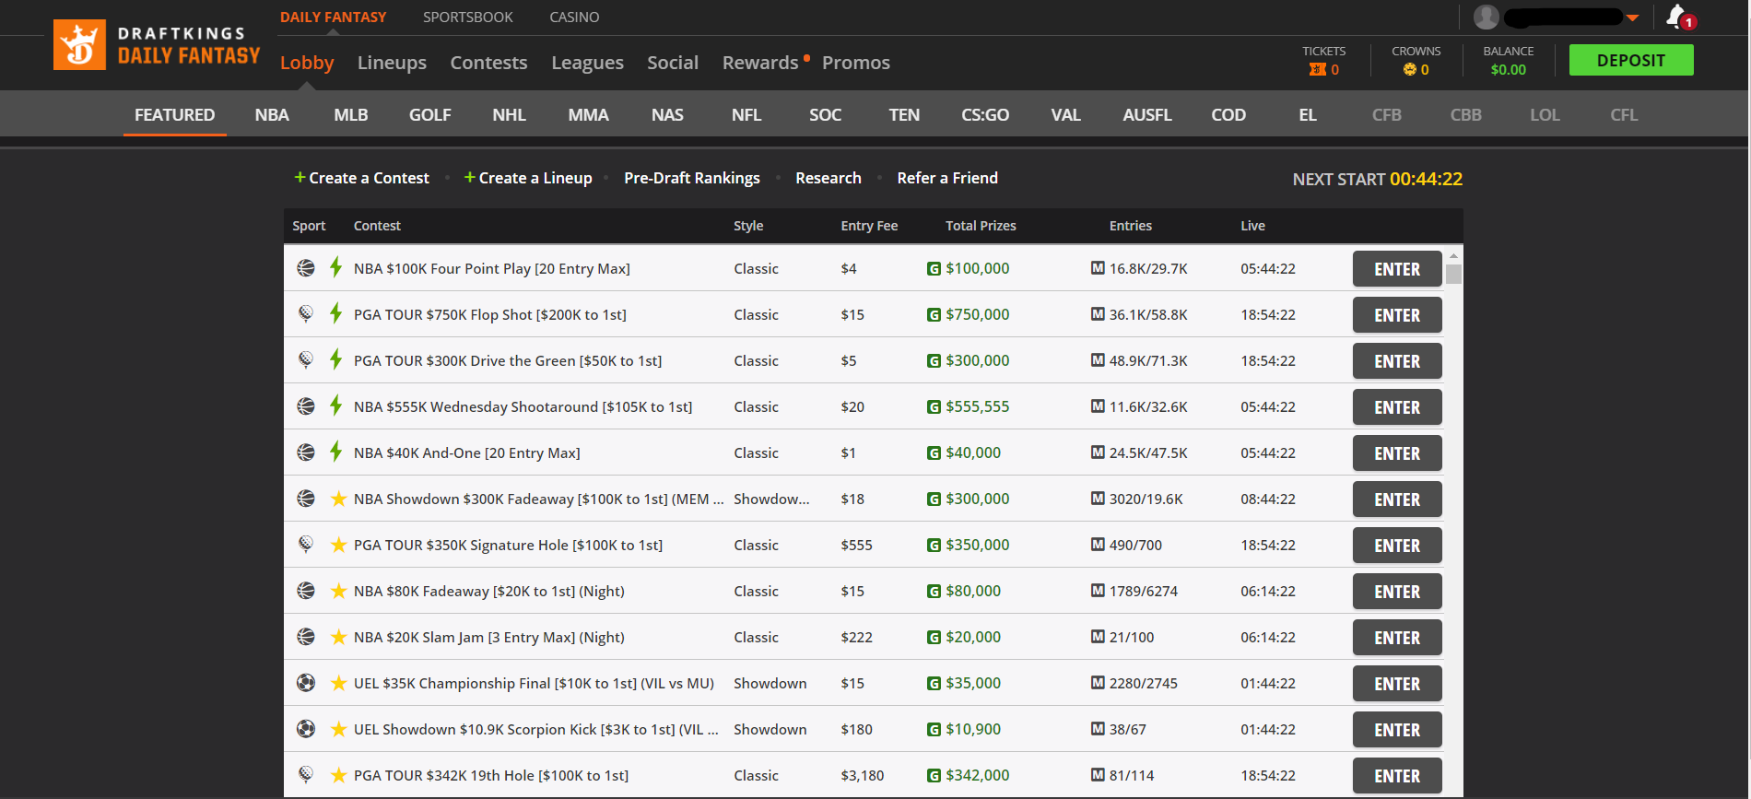The image size is (1751, 799).
Task: Click the lightning bolt on NBA $40K And-One
Action: click(x=336, y=452)
